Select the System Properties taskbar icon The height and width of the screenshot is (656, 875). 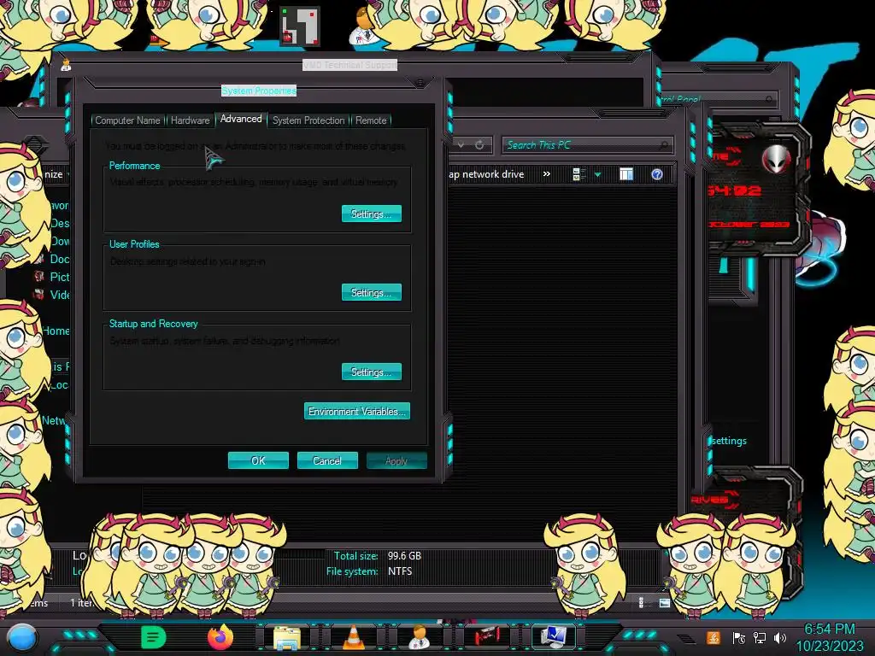(x=554, y=637)
